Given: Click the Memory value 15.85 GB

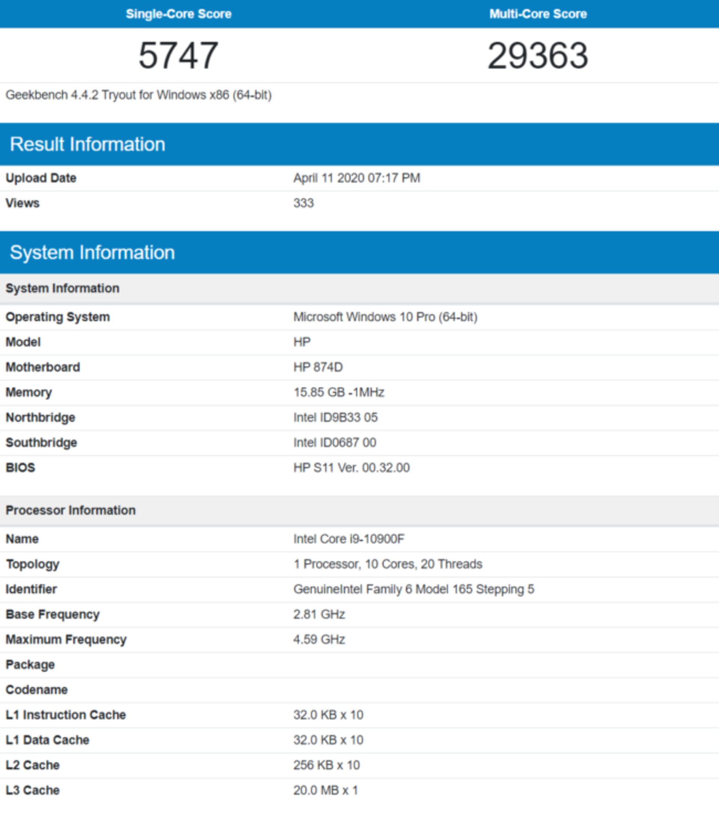Looking at the screenshot, I should click(x=339, y=392).
